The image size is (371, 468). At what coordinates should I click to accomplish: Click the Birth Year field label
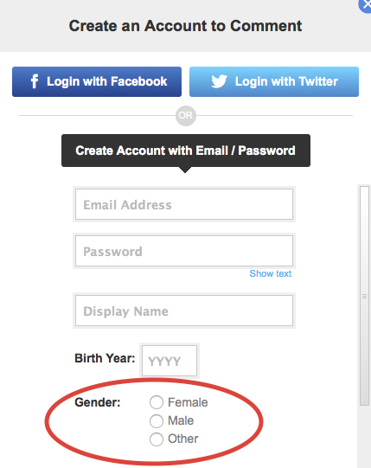(x=105, y=358)
